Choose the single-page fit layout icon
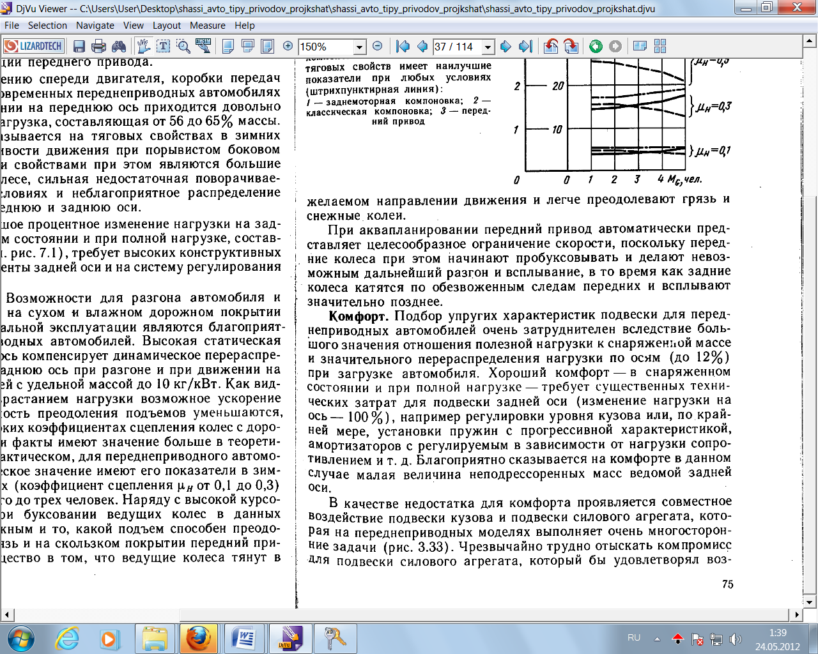The height and width of the screenshot is (654, 818). coord(228,46)
